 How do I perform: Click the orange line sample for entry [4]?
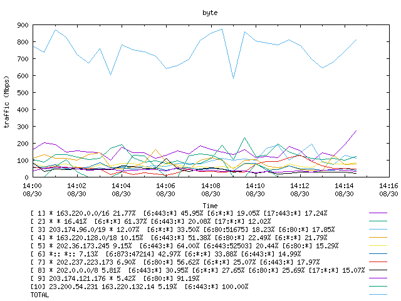378,238
